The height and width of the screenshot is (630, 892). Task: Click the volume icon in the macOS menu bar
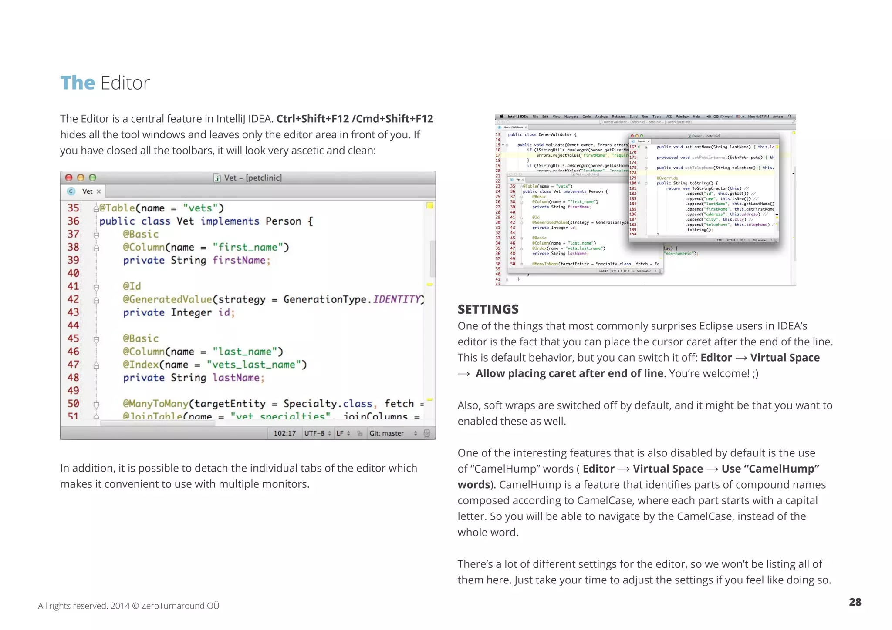[x=709, y=117]
